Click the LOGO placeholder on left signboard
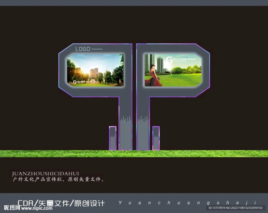The image size is (268, 213). (x=82, y=49)
